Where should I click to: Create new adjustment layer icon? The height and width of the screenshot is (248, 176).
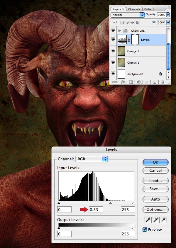click(139, 82)
